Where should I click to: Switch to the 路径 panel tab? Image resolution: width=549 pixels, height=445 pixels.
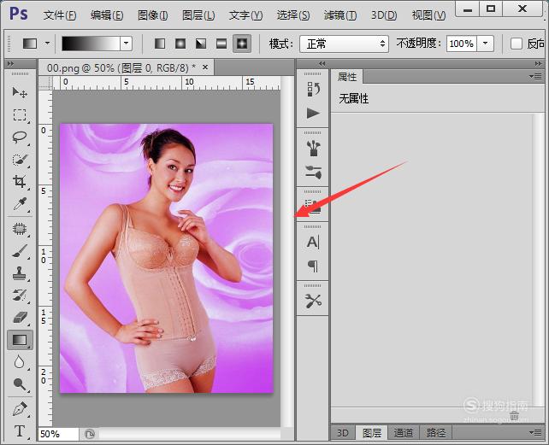pyautogui.click(x=435, y=433)
